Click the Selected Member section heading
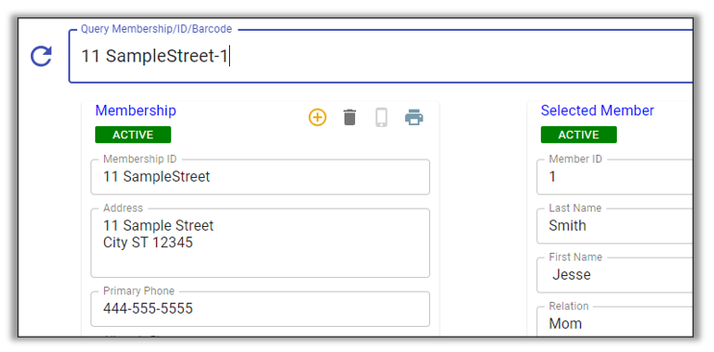Screen dimensions: 714x352 598,111
